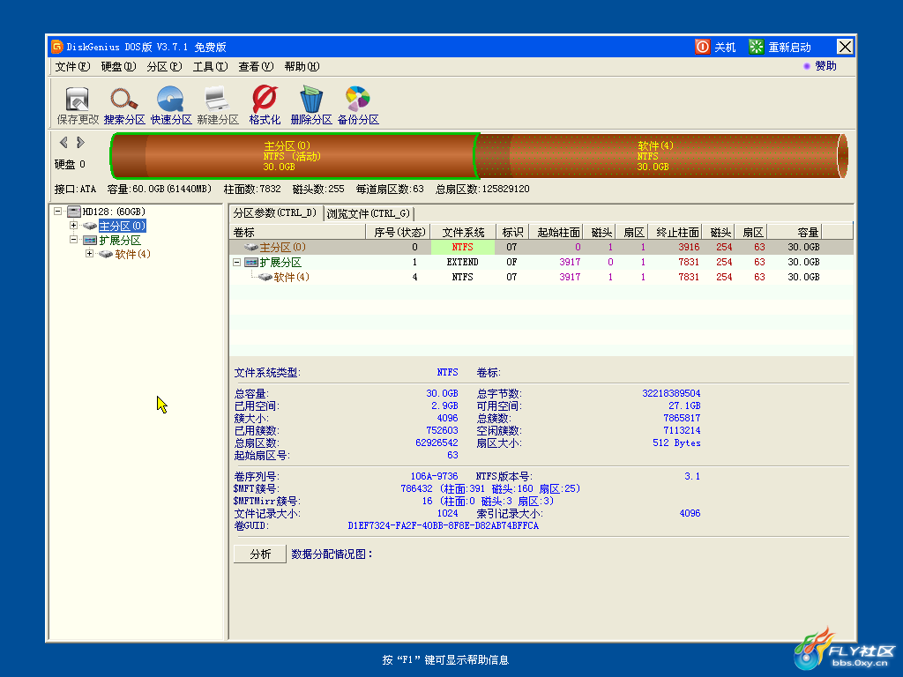Switch to the 浏览文件(CTRL_G) tab

(x=369, y=213)
